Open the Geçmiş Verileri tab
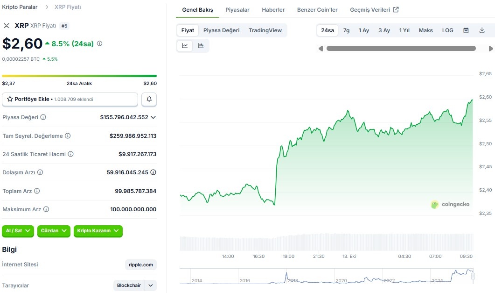 374,10
